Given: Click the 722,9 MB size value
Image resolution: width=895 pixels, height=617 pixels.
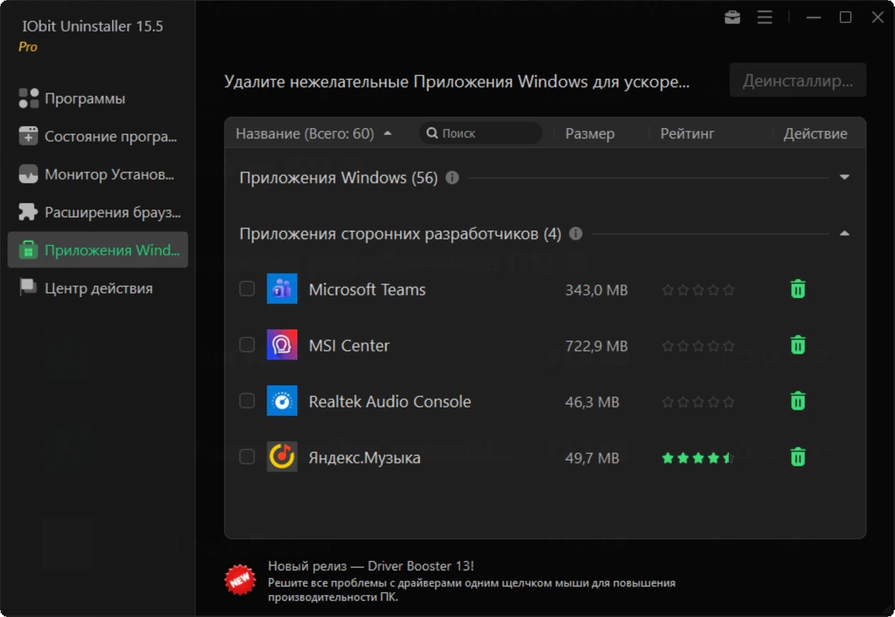Looking at the screenshot, I should 596,346.
